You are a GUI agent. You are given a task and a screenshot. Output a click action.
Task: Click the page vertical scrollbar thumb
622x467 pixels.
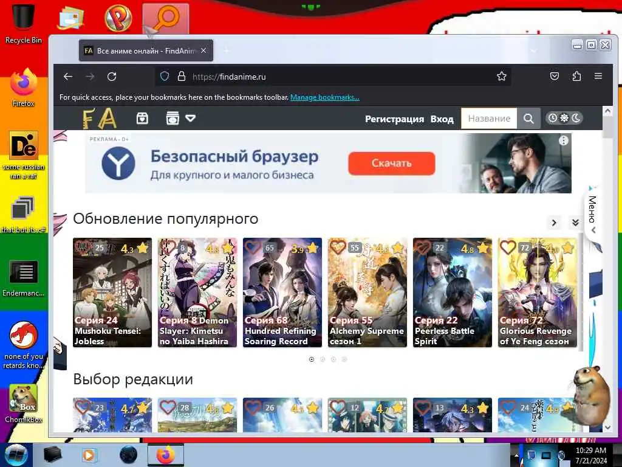[x=607, y=128]
